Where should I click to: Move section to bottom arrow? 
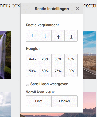tap(71, 36)
